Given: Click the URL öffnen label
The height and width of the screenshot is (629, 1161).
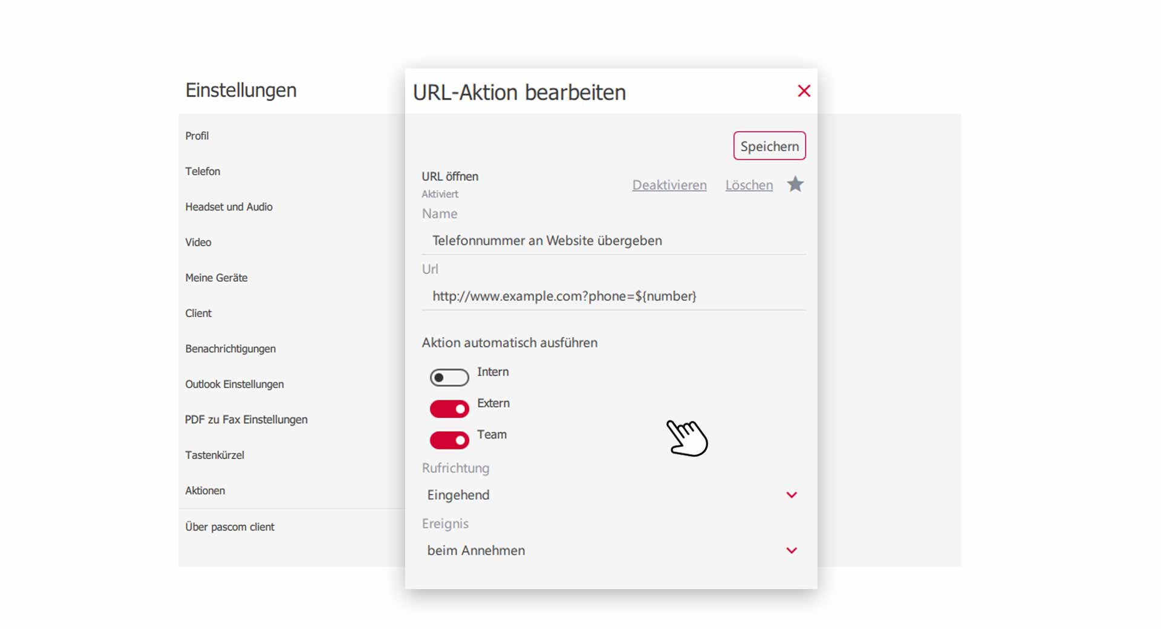Looking at the screenshot, I should 450,177.
